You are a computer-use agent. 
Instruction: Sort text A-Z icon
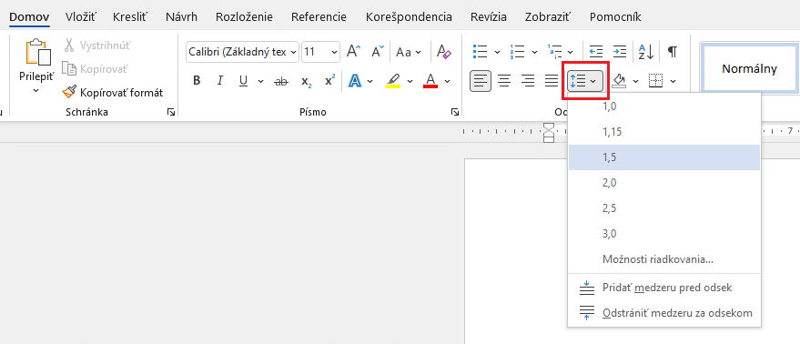click(646, 52)
